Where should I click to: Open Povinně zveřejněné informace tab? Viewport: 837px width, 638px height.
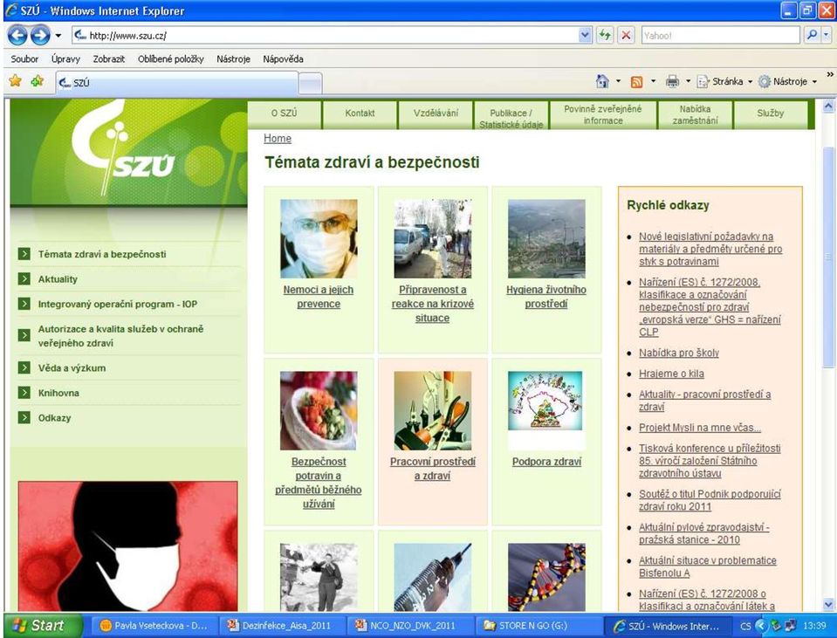tap(603, 115)
